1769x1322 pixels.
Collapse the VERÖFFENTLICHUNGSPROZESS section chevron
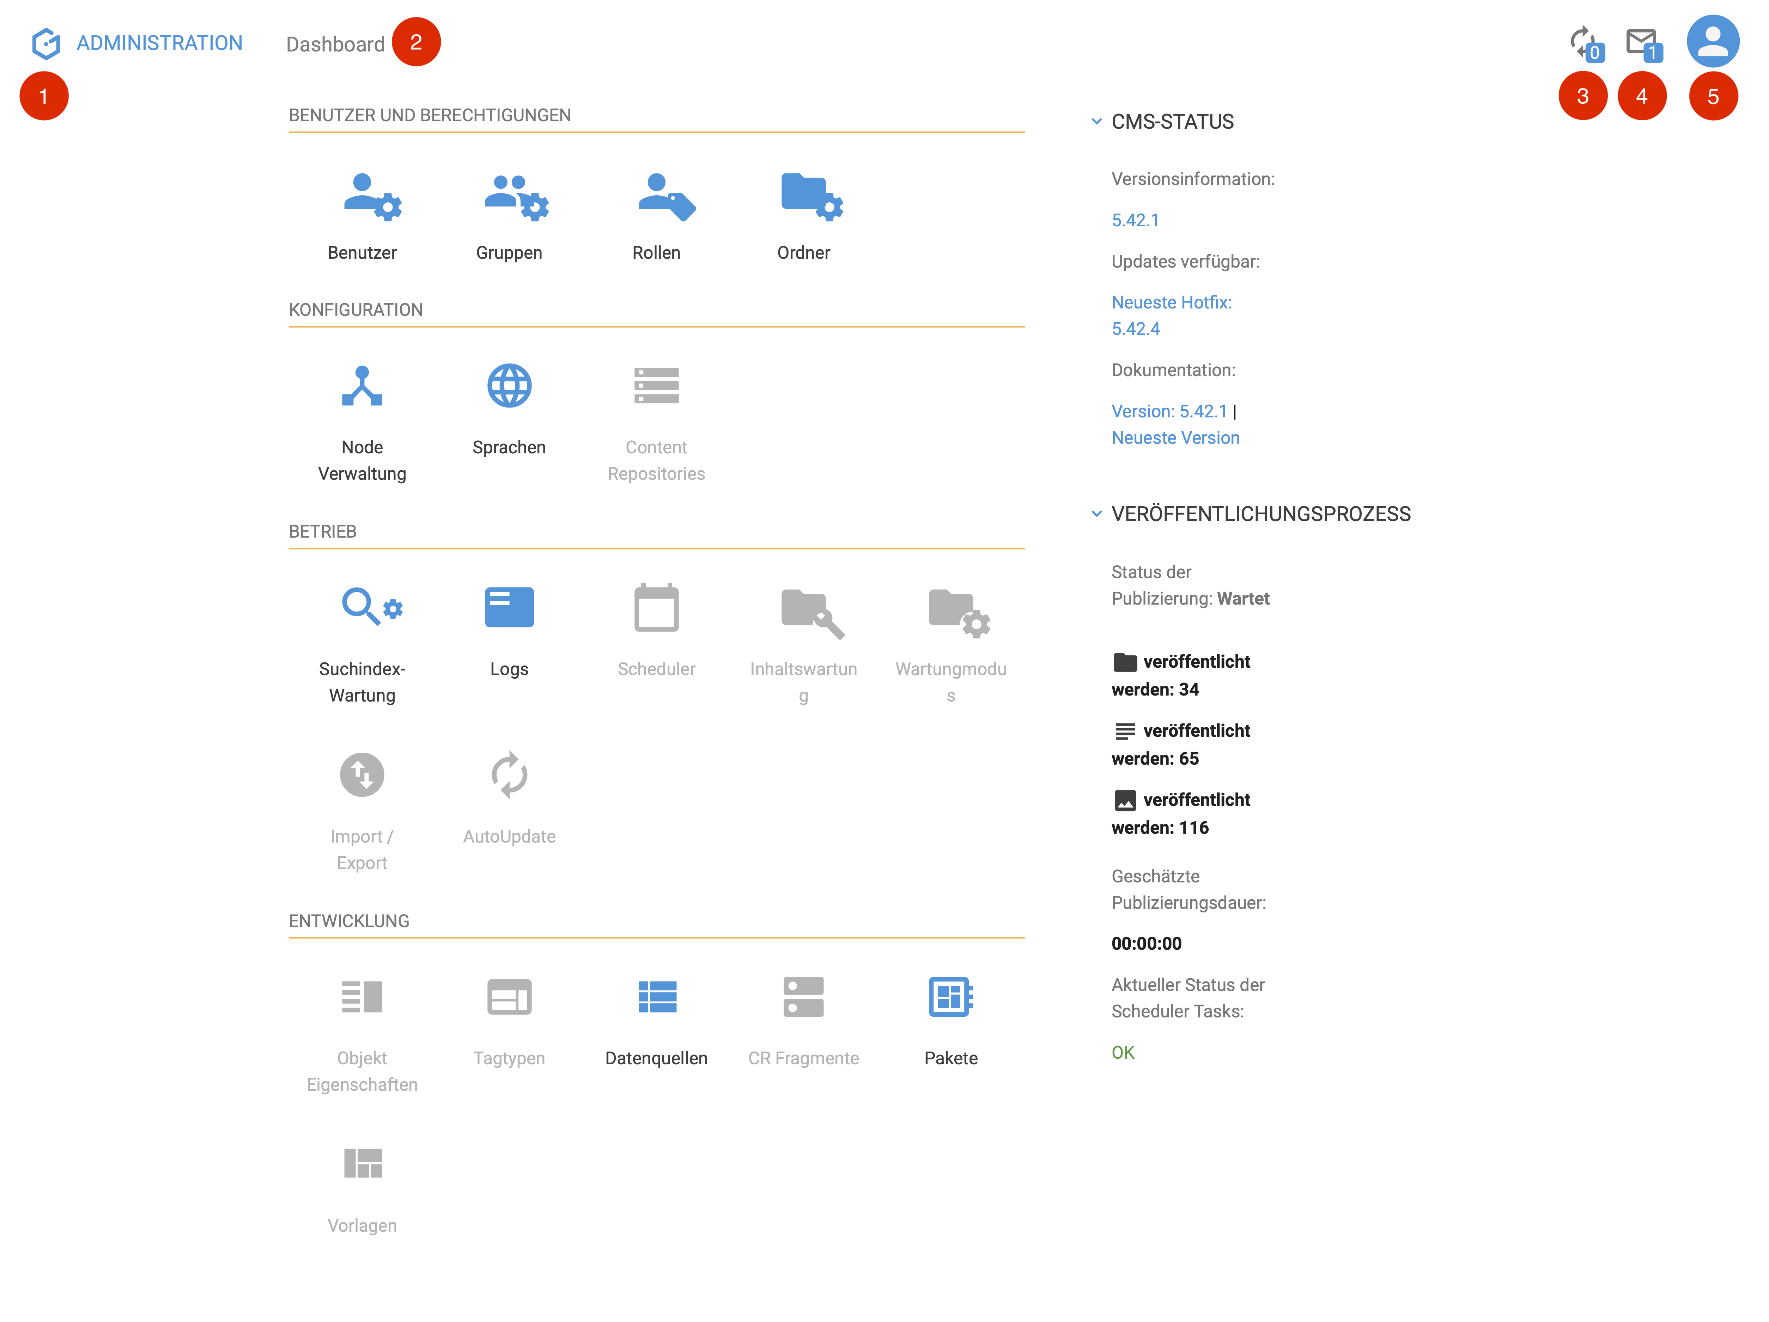coord(1096,514)
